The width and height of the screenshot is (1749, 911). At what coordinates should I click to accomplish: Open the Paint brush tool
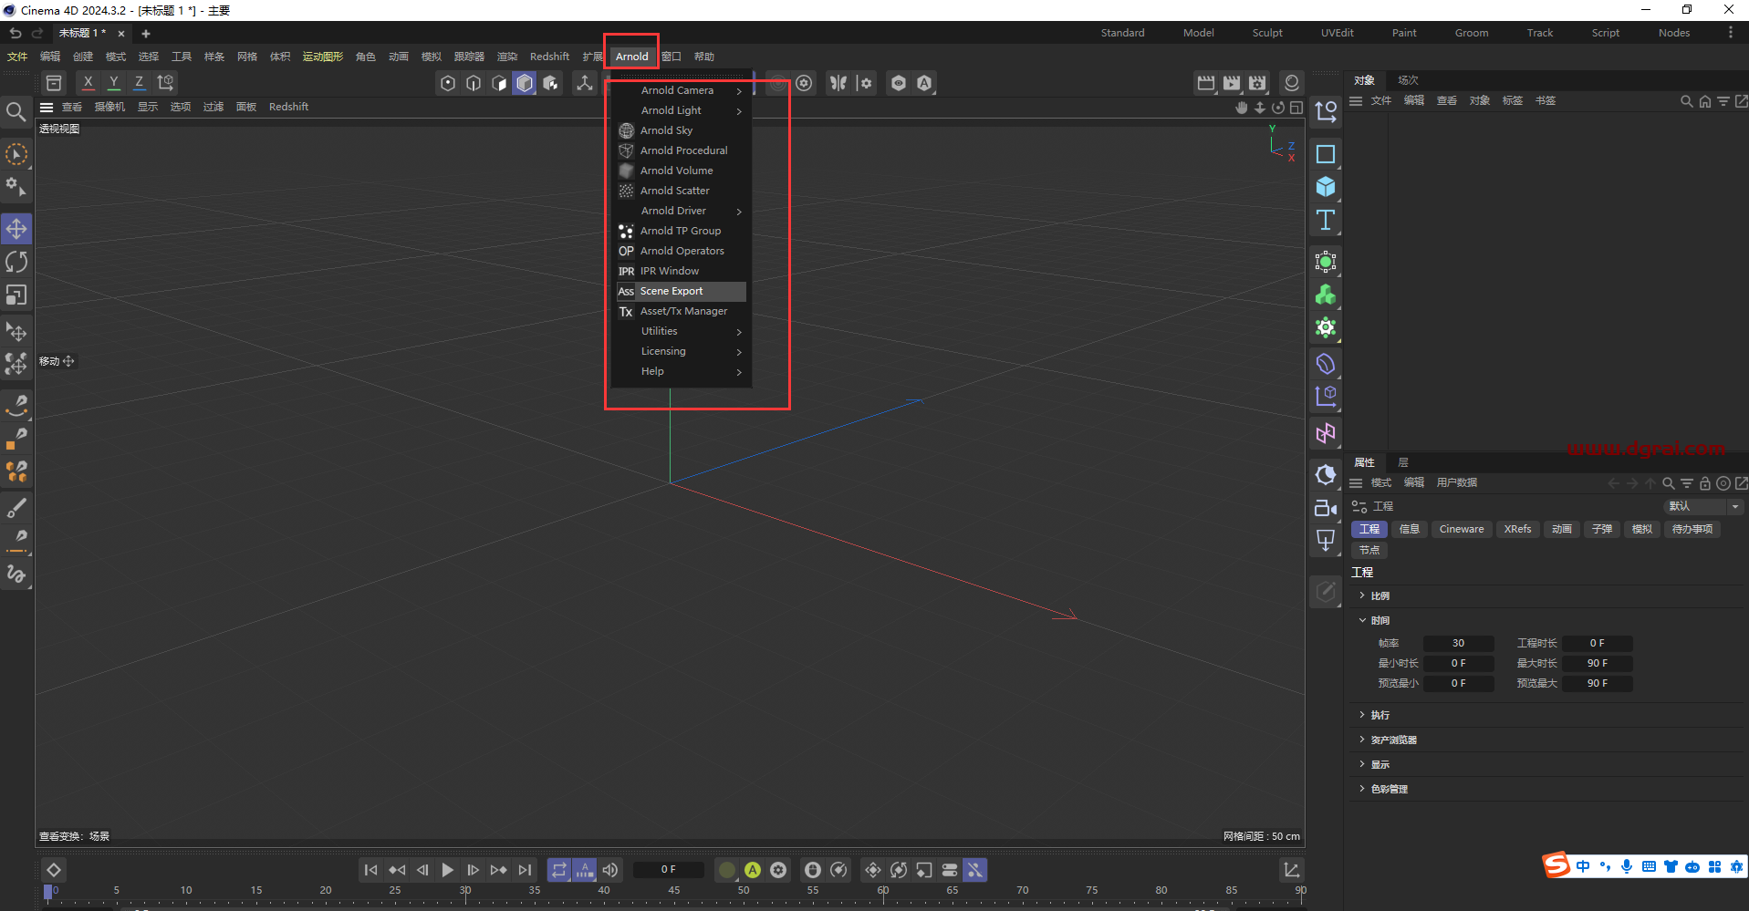click(x=16, y=507)
